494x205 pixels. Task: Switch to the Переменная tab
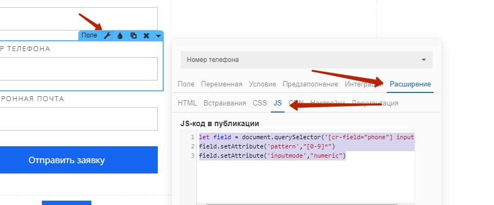pos(221,84)
